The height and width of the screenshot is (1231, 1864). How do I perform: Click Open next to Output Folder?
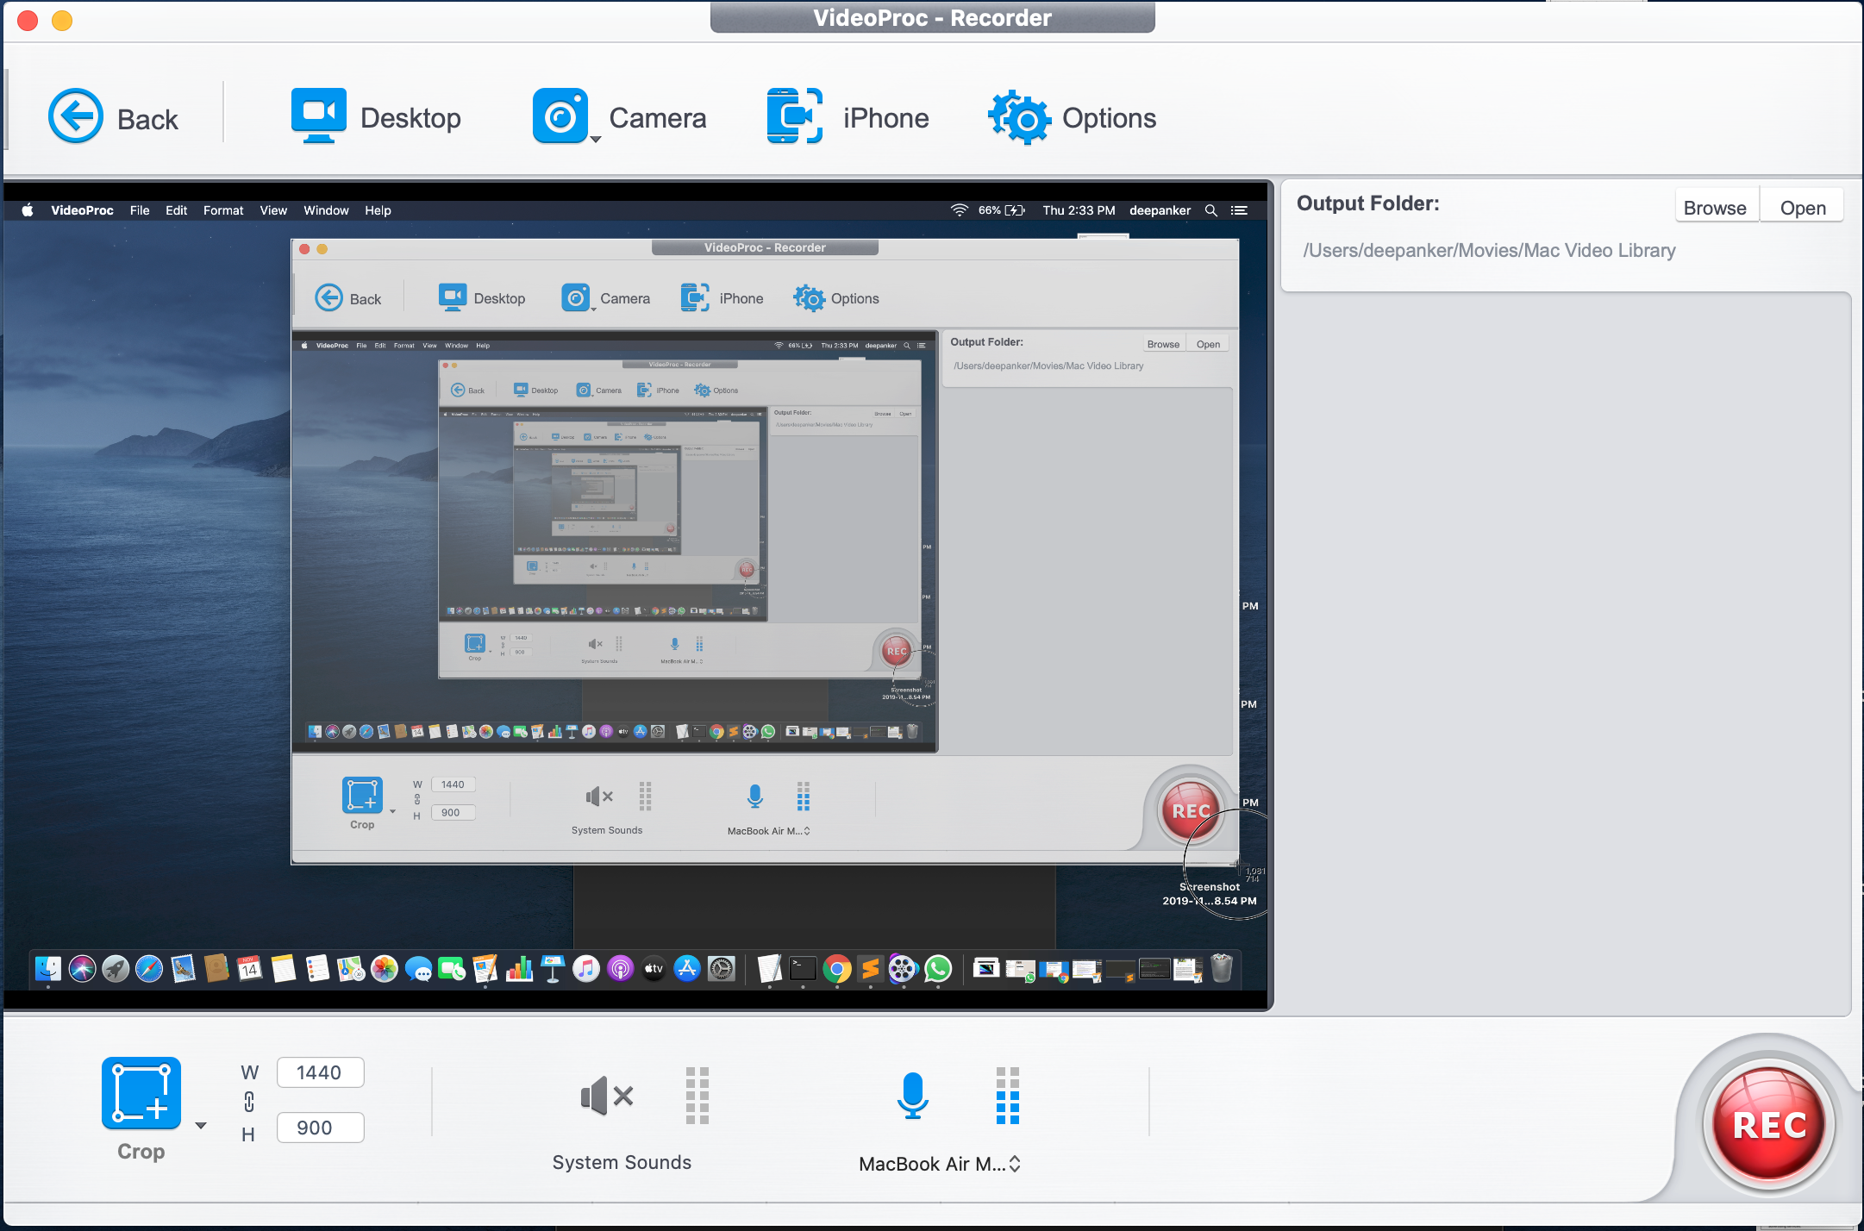click(x=1803, y=208)
